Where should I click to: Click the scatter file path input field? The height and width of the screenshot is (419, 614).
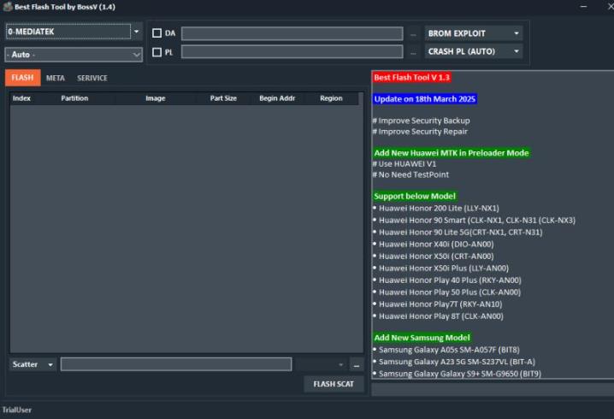coord(175,364)
